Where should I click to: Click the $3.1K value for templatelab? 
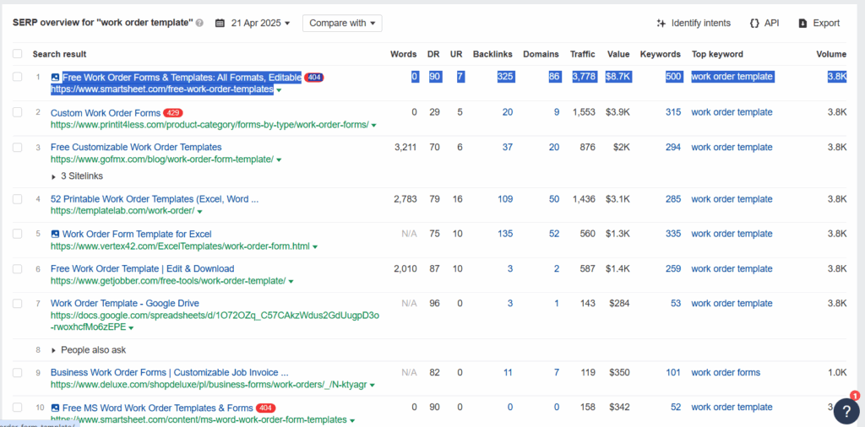(619, 199)
